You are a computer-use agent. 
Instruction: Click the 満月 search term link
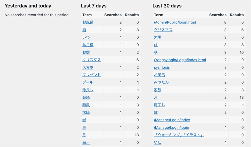pyautogui.click(x=86, y=142)
